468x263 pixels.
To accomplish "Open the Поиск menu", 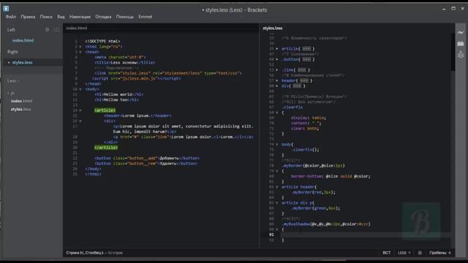I will point(46,17).
